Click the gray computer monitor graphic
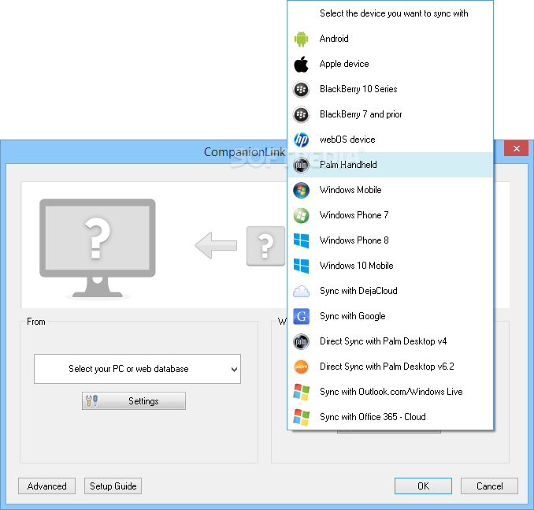Image resolution: width=534 pixels, height=510 pixels. [x=98, y=248]
